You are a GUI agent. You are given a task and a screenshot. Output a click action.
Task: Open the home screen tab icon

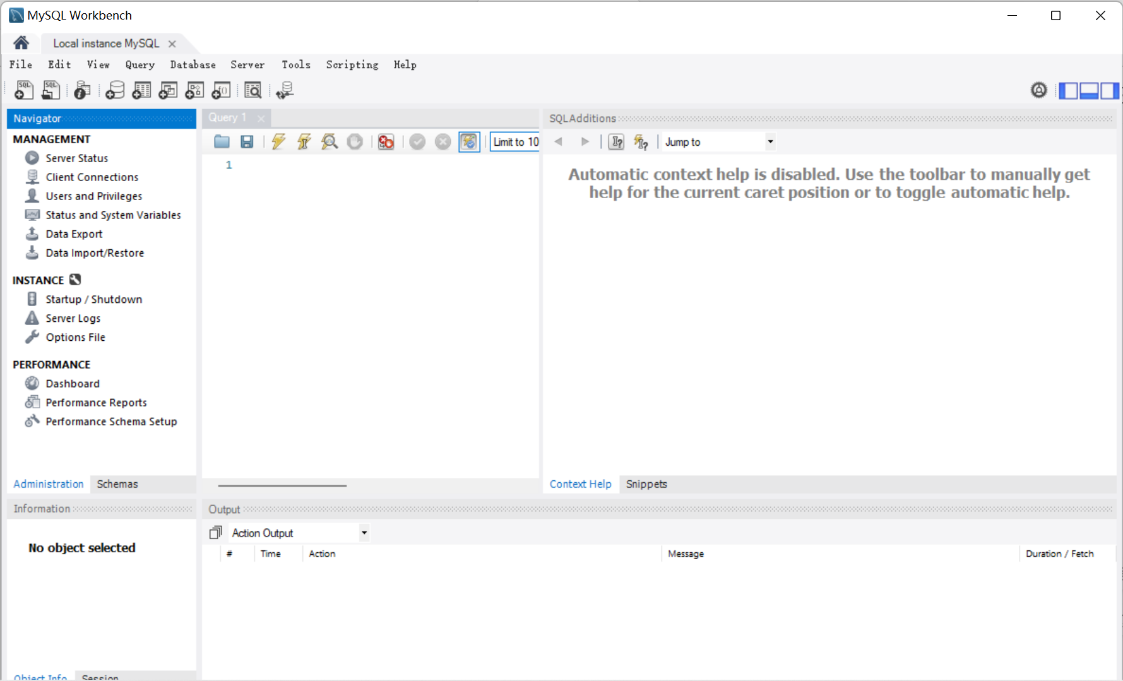click(21, 43)
